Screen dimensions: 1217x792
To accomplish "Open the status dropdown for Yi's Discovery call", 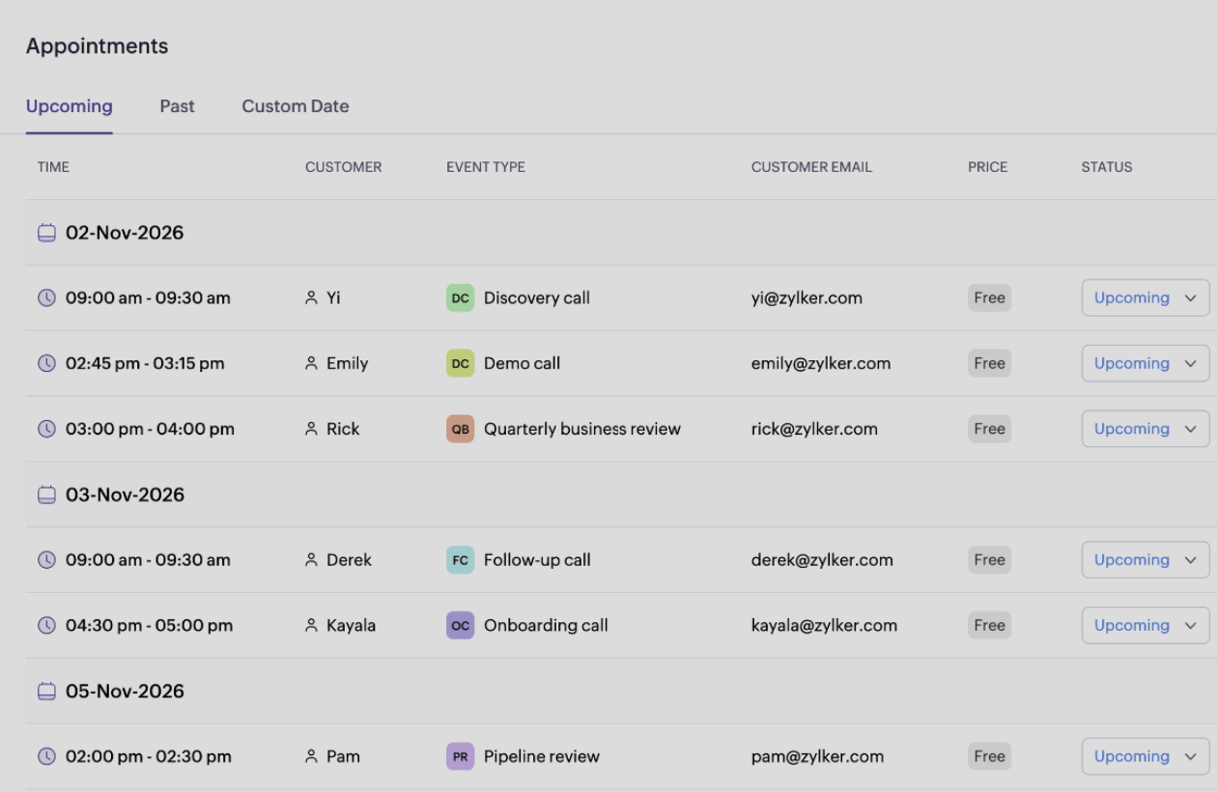I will pos(1146,297).
